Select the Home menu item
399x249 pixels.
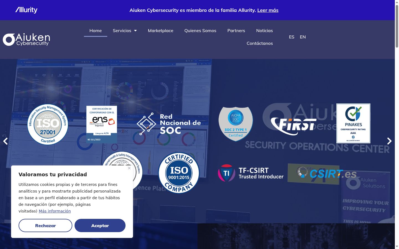pos(96,30)
